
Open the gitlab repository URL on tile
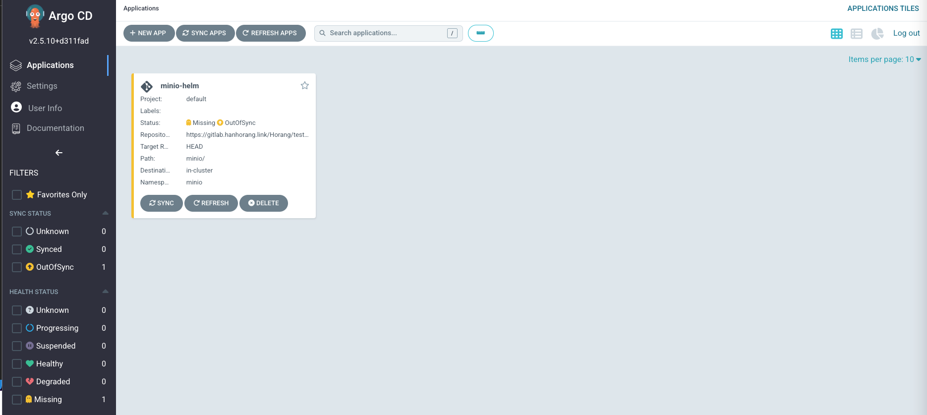247,135
